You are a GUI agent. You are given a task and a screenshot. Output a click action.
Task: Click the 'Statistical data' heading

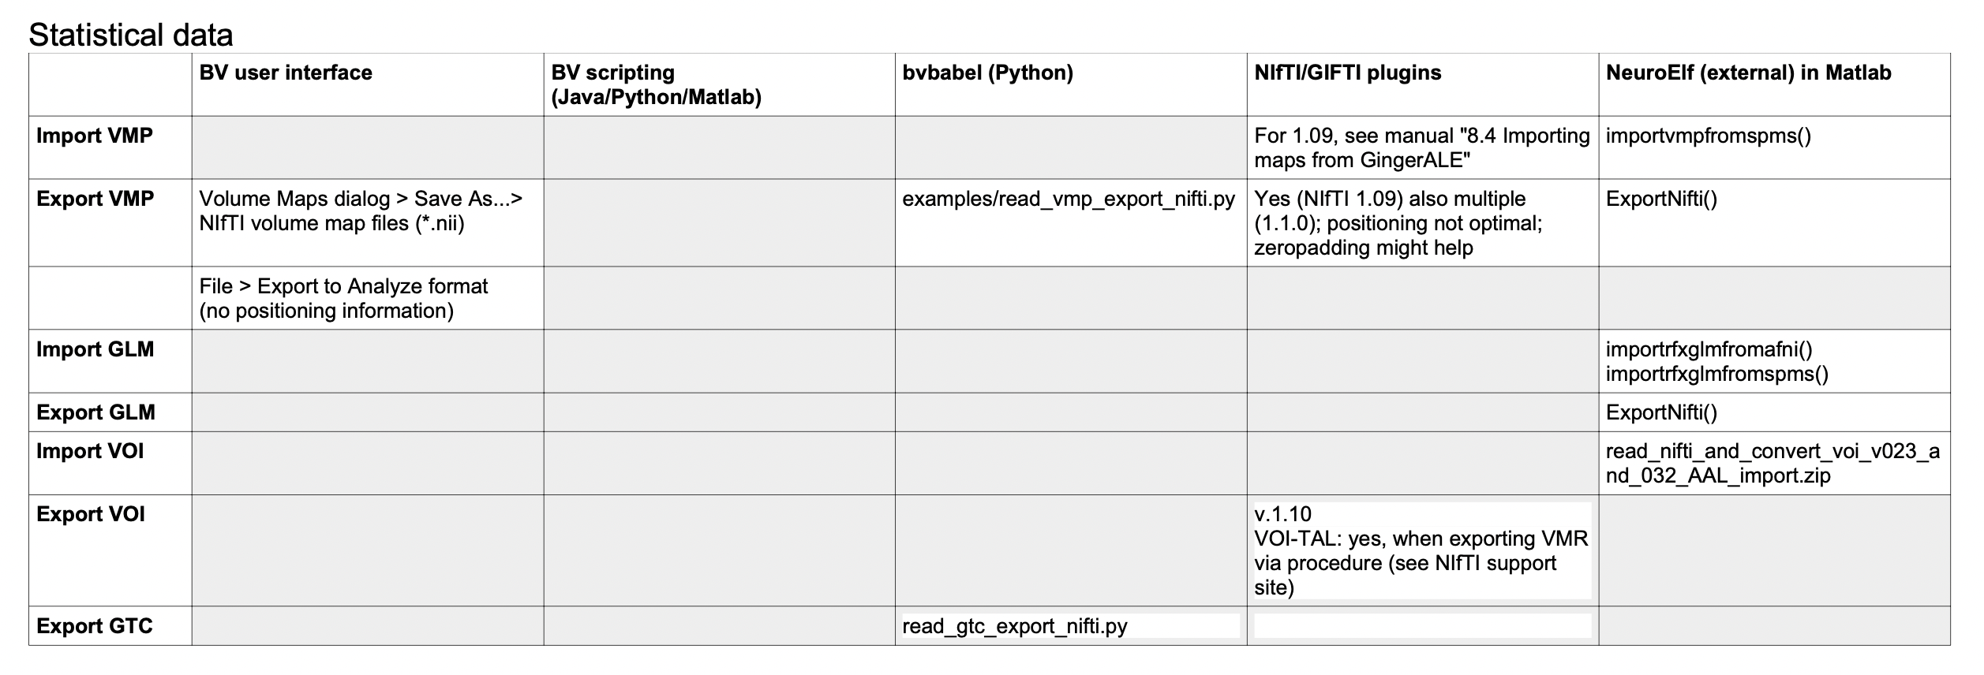pos(130,35)
